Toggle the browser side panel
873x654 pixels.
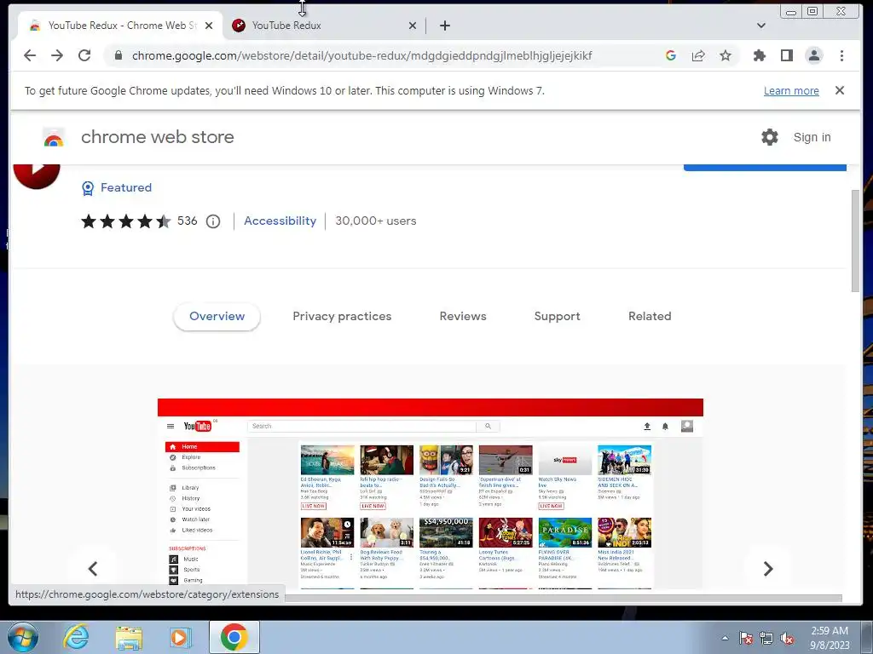pos(786,55)
